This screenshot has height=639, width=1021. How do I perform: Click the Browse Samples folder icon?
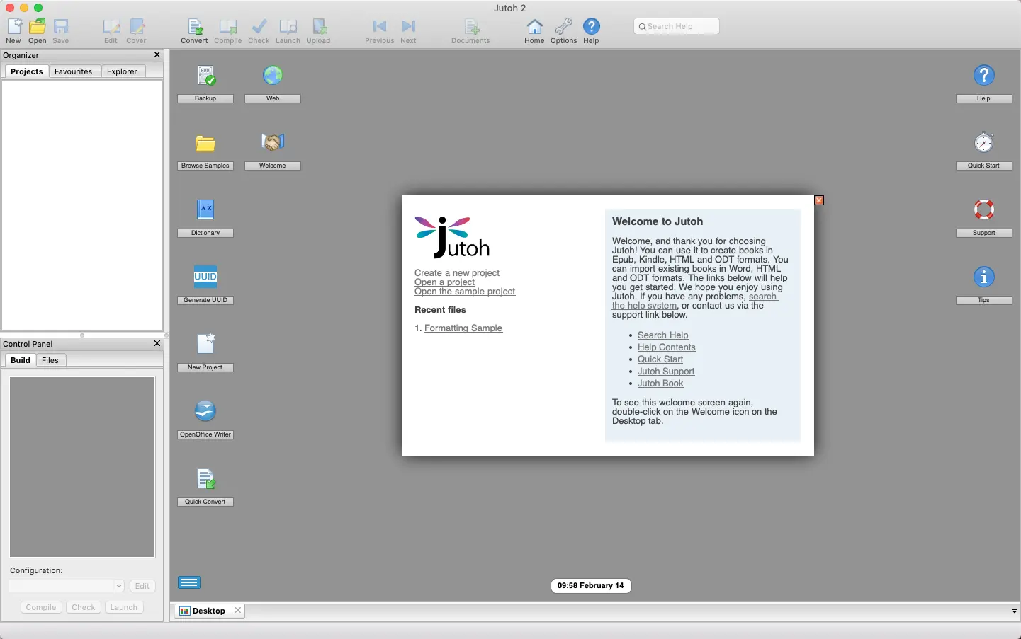click(205, 144)
